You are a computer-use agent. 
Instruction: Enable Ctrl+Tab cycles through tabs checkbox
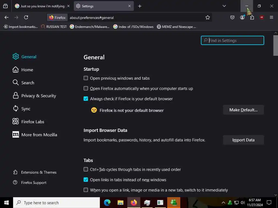pos(86,169)
